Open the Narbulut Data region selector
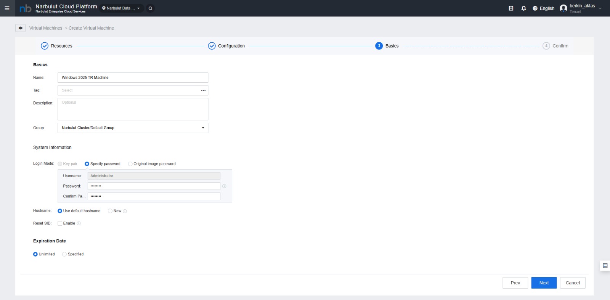This screenshot has height=300, width=610. point(121,8)
